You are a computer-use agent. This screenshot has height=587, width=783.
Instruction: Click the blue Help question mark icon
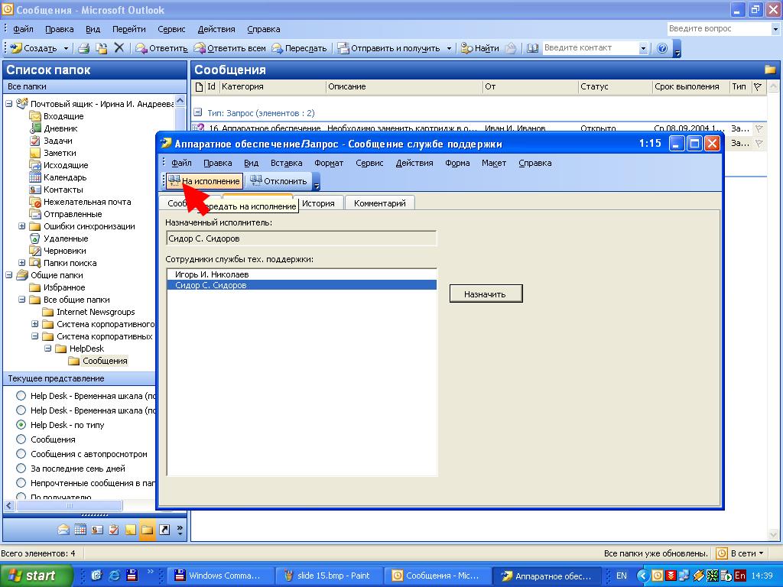click(x=662, y=48)
